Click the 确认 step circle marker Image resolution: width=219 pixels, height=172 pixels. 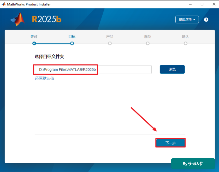[186, 43]
